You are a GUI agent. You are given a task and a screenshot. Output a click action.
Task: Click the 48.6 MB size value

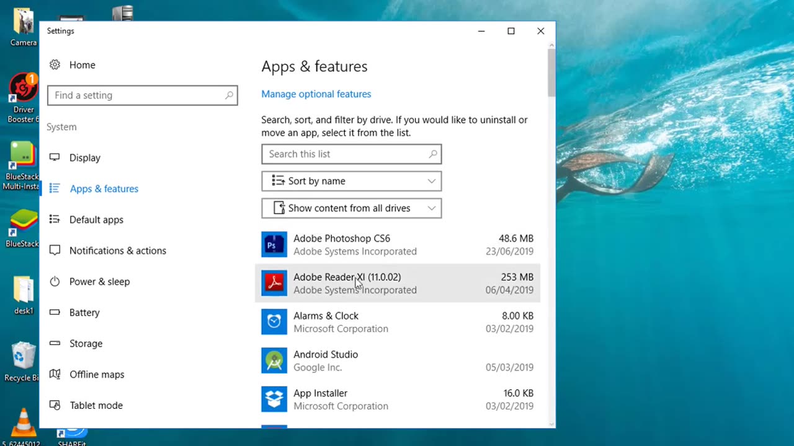pos(516,238)
